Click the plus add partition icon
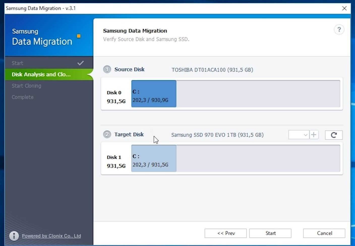355x246 pixels. [x=314, y=135]
